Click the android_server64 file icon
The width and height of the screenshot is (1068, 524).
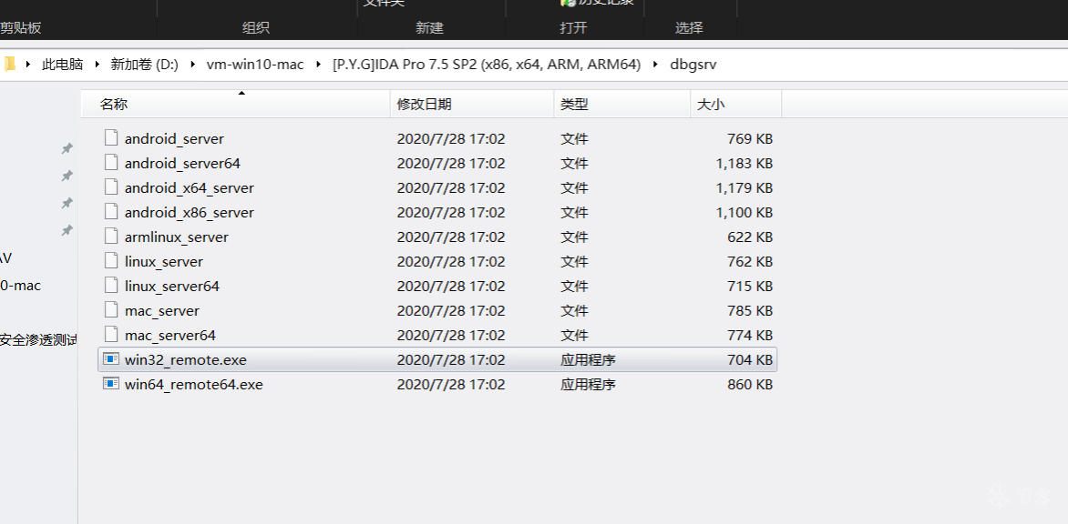pos(111,163)
